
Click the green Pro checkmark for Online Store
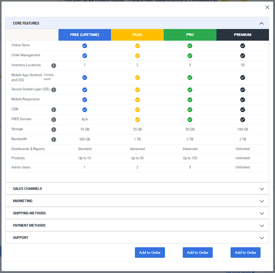190,46
